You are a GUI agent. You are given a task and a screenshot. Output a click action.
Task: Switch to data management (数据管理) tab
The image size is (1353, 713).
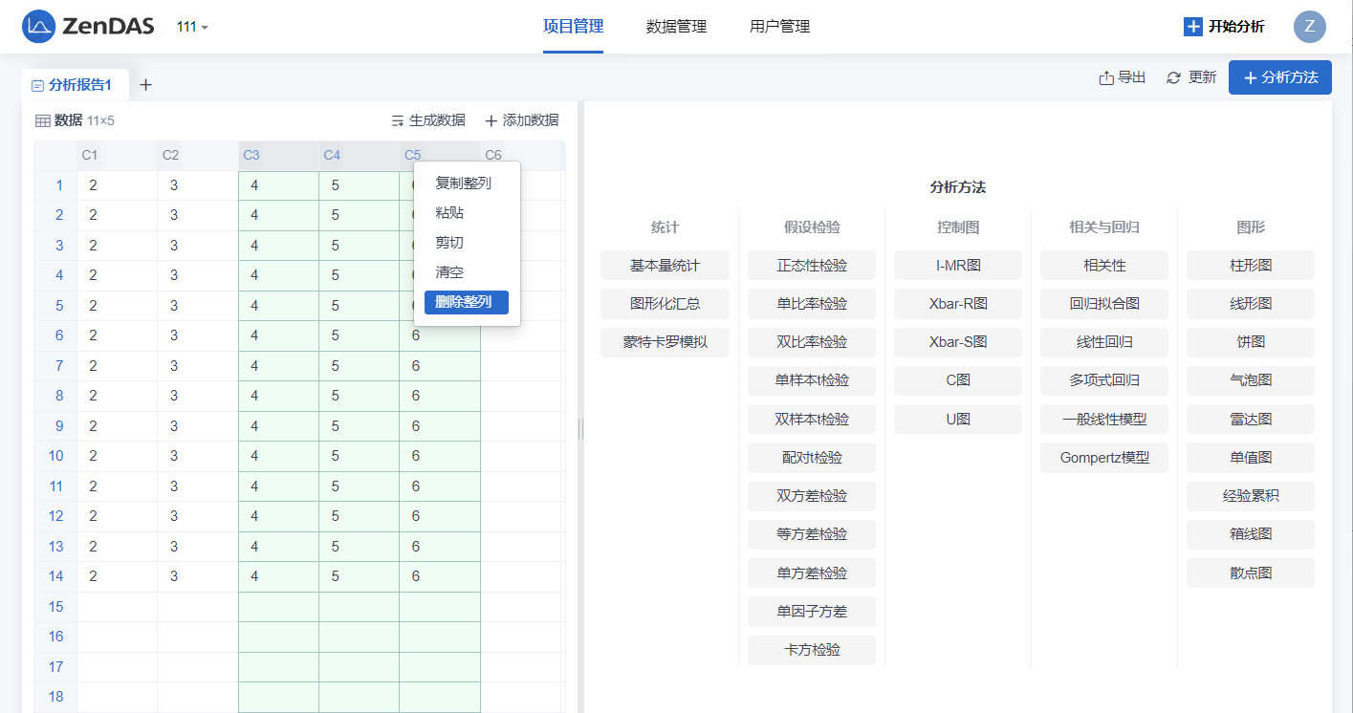tap(676, 27)
